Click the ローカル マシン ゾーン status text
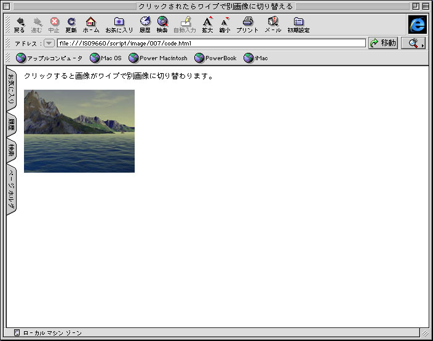 pos(52,333)
